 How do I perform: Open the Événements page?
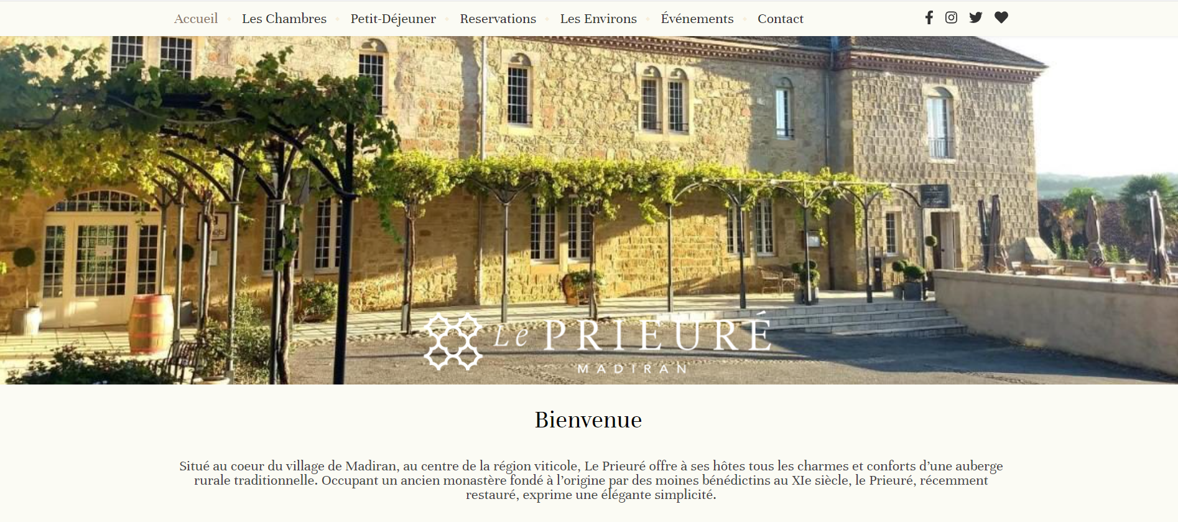tap(697, 19)
